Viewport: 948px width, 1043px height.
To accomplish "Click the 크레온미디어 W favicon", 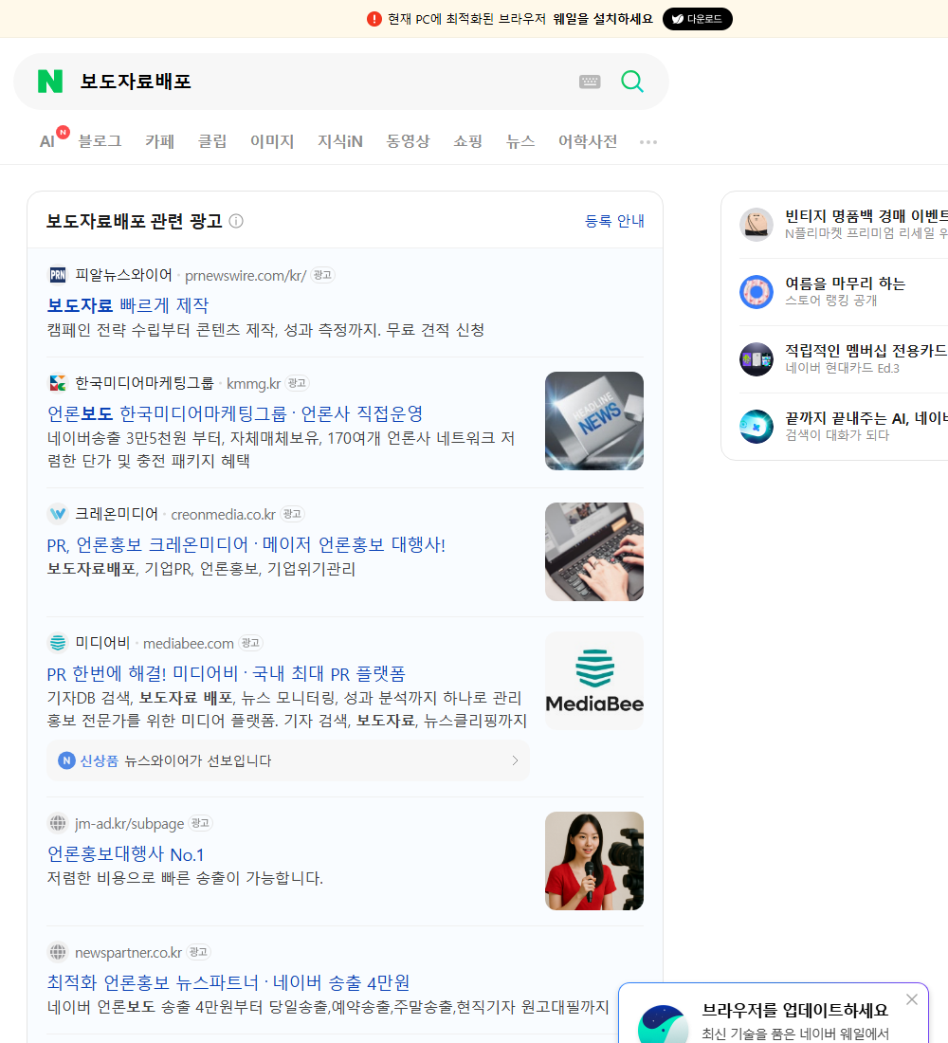I will (58, 514).
